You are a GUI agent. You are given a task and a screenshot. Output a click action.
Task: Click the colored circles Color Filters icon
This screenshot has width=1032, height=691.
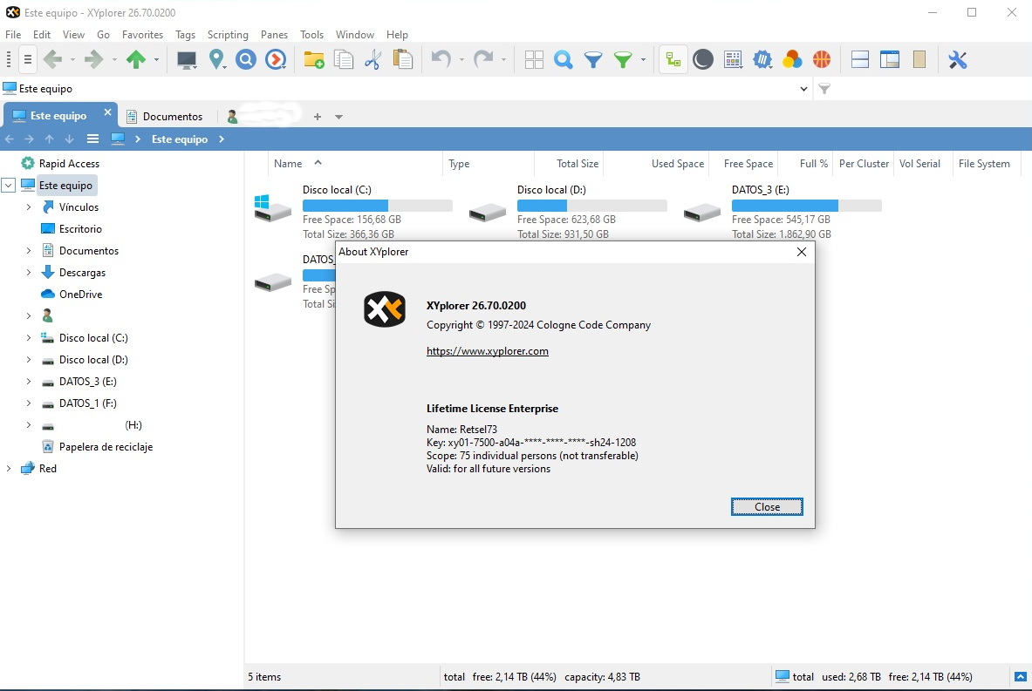[792, 60]
